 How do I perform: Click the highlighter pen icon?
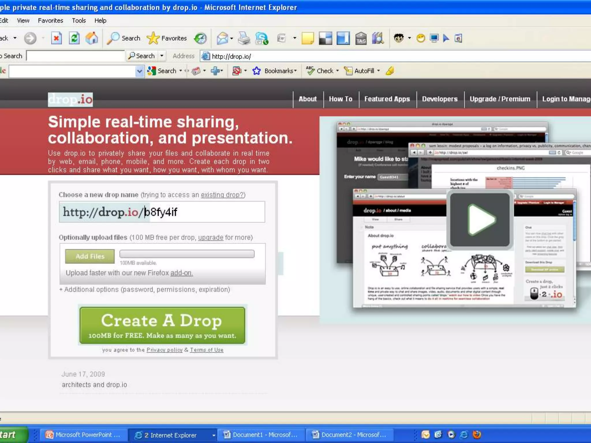(390, 71)
